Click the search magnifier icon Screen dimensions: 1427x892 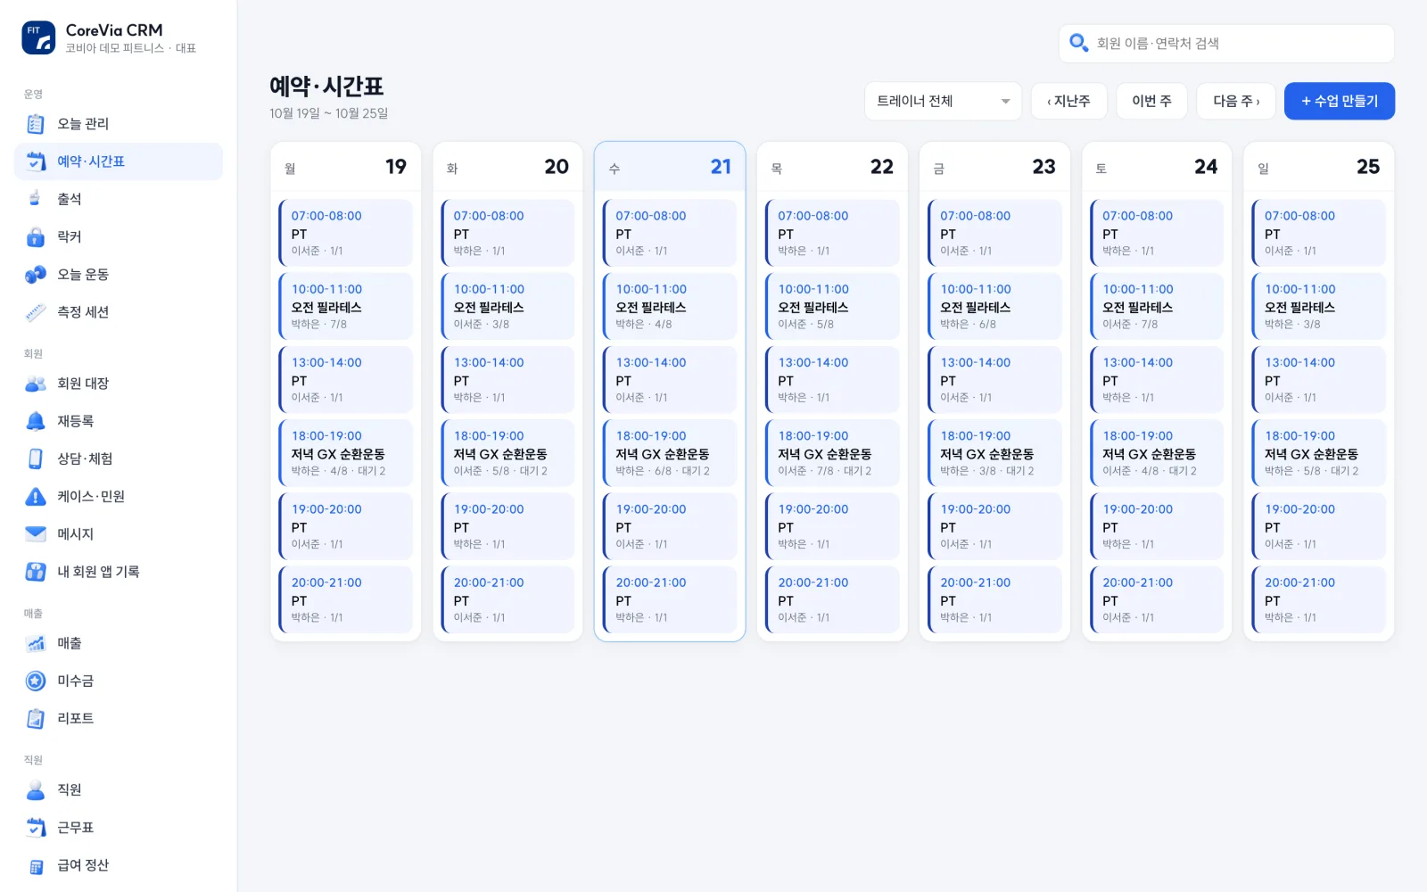coord(1078,43)
